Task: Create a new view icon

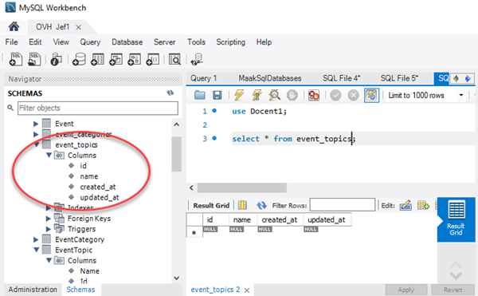Action: point(116,59)
